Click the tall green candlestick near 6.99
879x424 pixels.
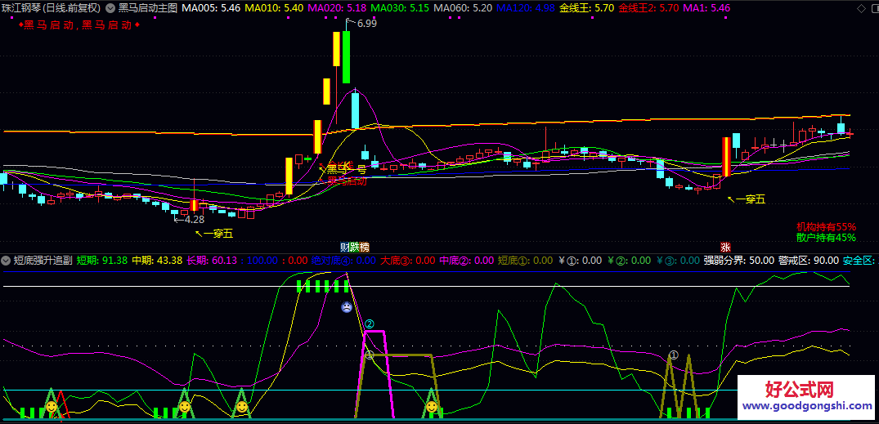pos(346,57)
